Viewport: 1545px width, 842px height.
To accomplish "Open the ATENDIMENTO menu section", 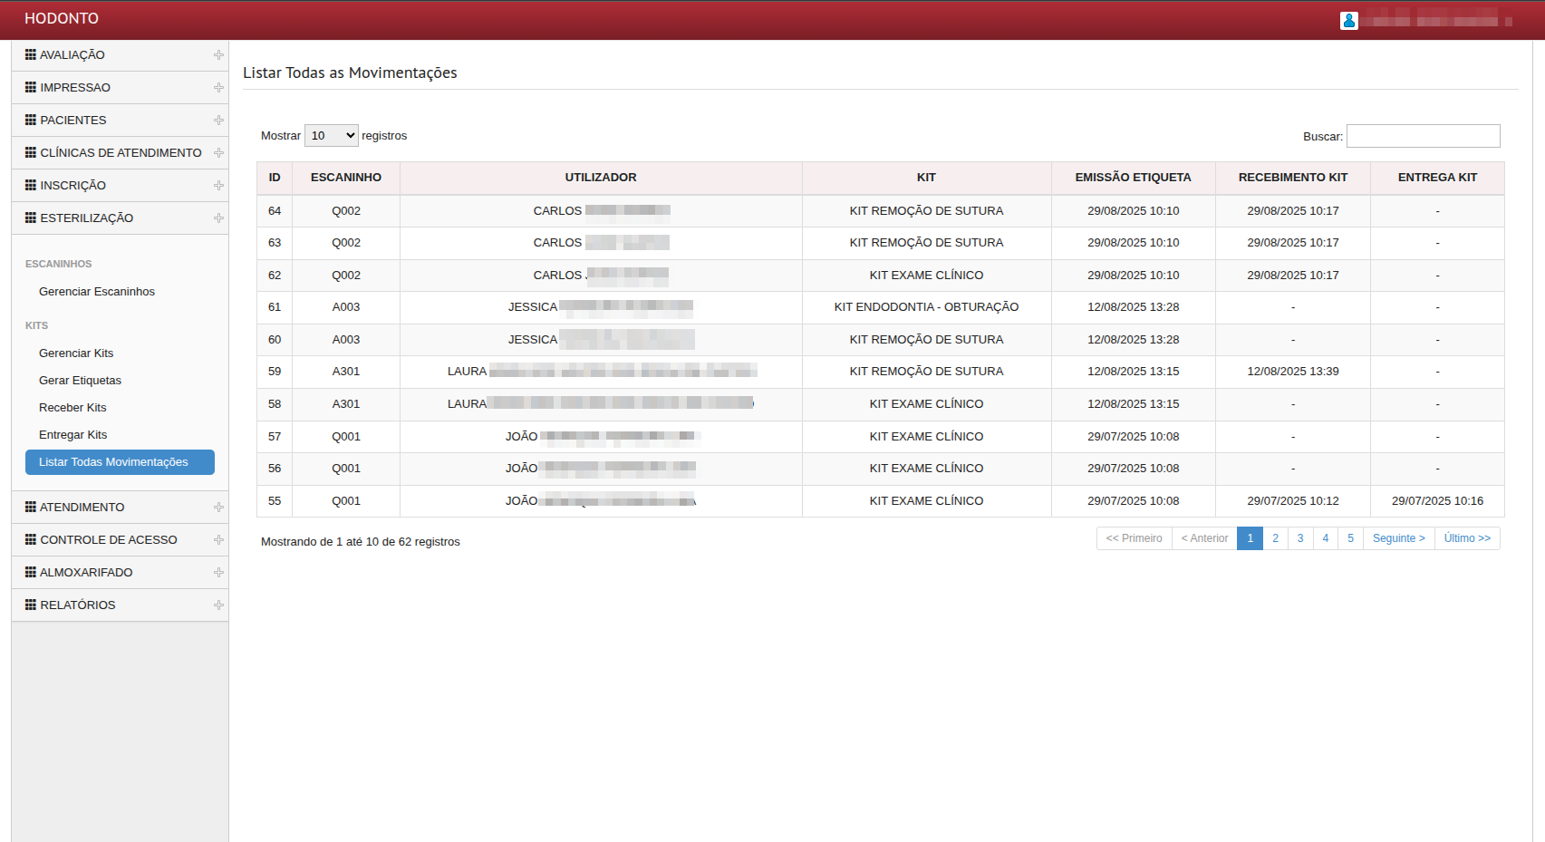I will click(x=82, y=508).
